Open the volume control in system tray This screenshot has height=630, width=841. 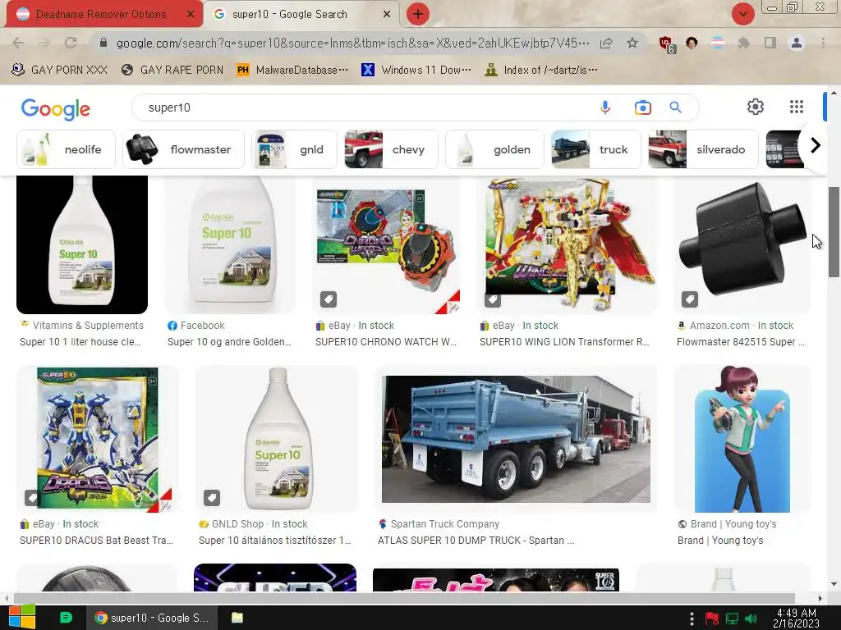tap(751, 619)
